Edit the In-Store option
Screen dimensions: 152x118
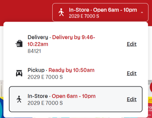132,99
